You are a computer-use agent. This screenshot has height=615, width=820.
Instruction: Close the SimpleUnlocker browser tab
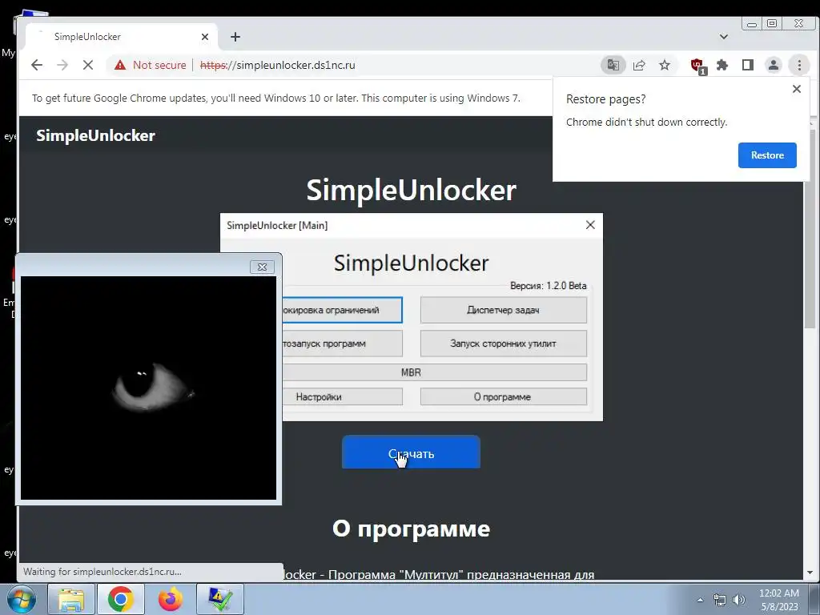205,37
